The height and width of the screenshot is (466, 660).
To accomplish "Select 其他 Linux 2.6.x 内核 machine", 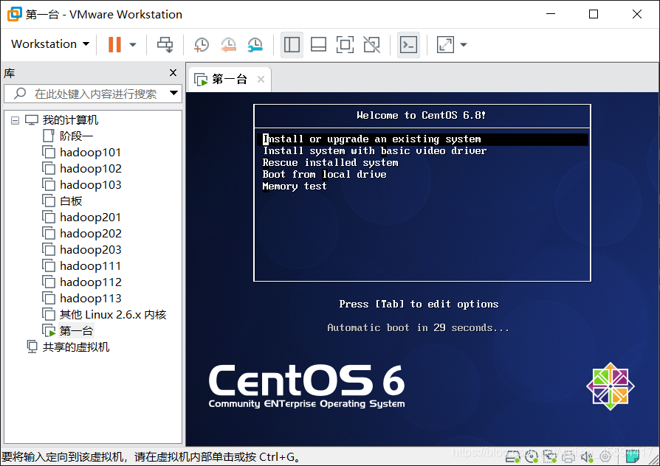I will point(113,315).
